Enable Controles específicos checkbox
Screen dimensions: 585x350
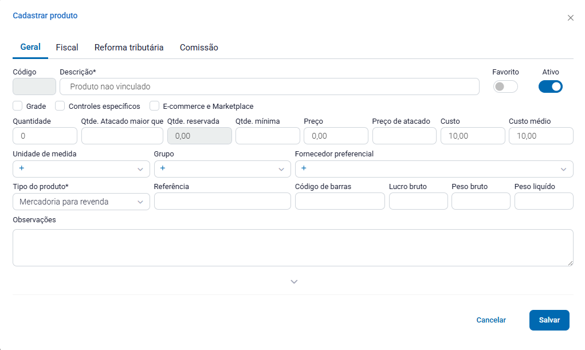[60, 106]
